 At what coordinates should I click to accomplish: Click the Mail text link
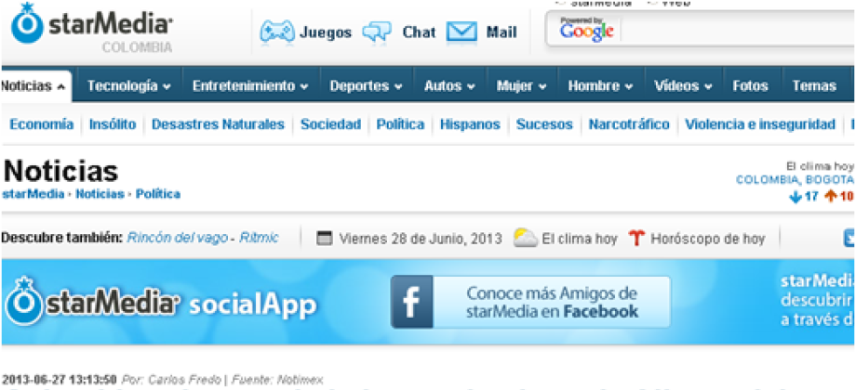502,32
